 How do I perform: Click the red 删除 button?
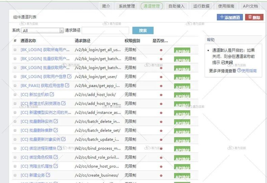pyautogui.click(x=254, y=17)
